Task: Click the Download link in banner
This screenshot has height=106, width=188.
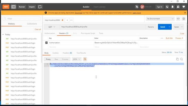Action: coord(78,13)
